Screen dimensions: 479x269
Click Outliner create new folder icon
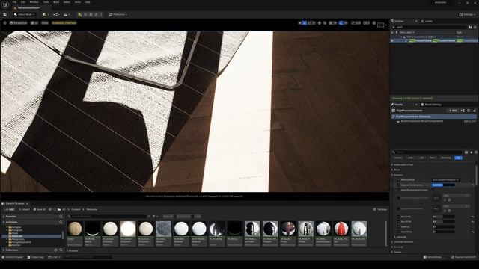470,27
